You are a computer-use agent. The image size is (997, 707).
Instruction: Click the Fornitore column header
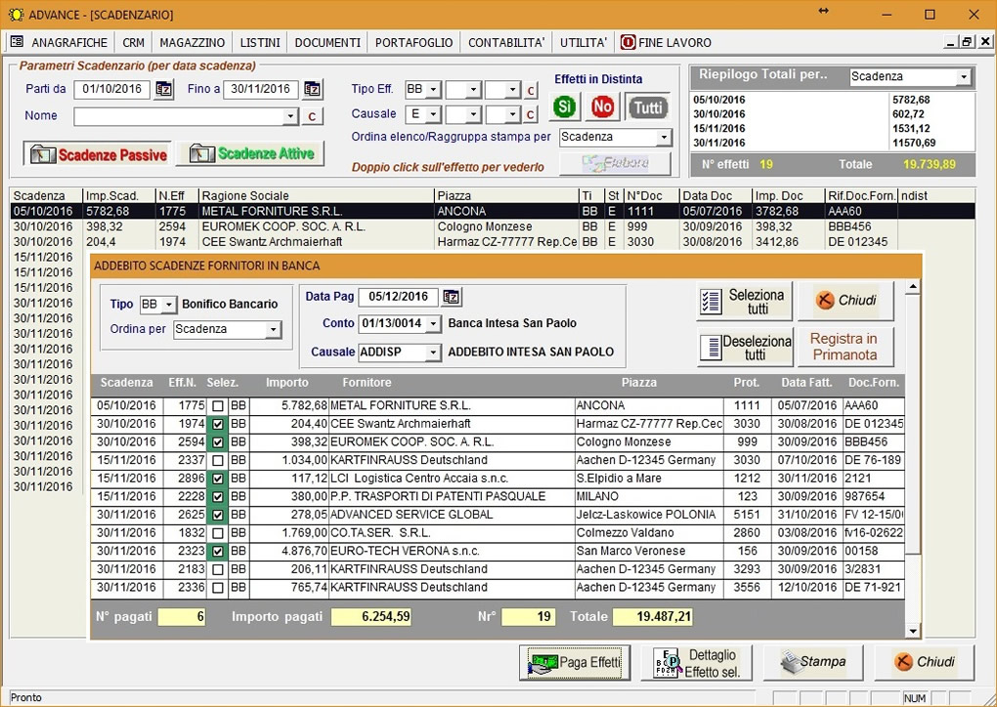(x=367, y=383)
